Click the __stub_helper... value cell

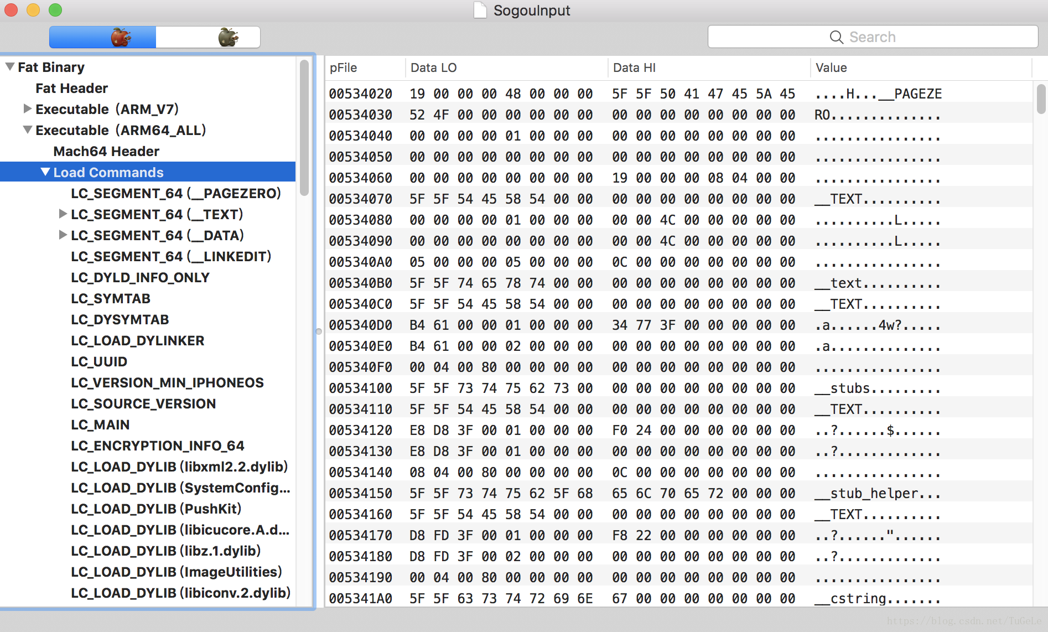coord(878,493)
